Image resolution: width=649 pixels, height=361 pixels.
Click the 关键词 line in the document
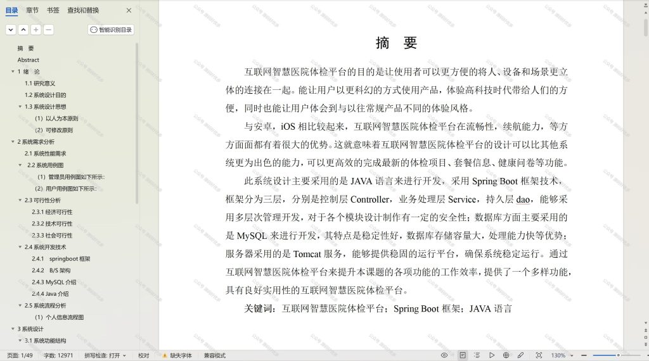[378, 308]
